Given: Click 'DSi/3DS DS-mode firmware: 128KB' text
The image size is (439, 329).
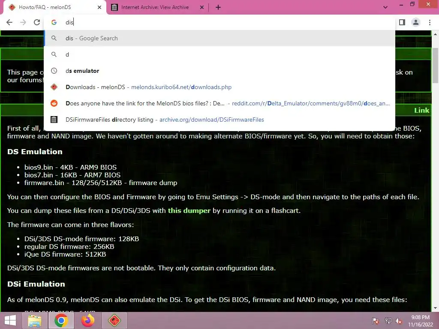Looking at the screenshot, I should pos(81,239).
